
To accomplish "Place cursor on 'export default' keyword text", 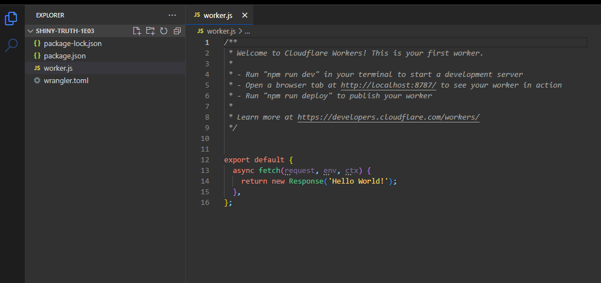I will (254, 159).
